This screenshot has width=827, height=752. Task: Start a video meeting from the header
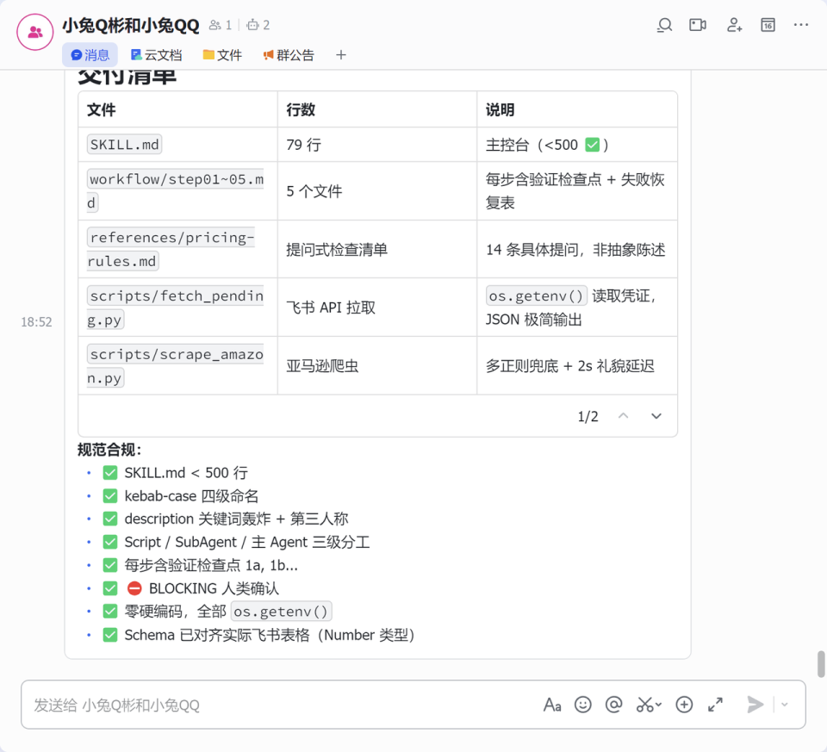click(698, 26)
